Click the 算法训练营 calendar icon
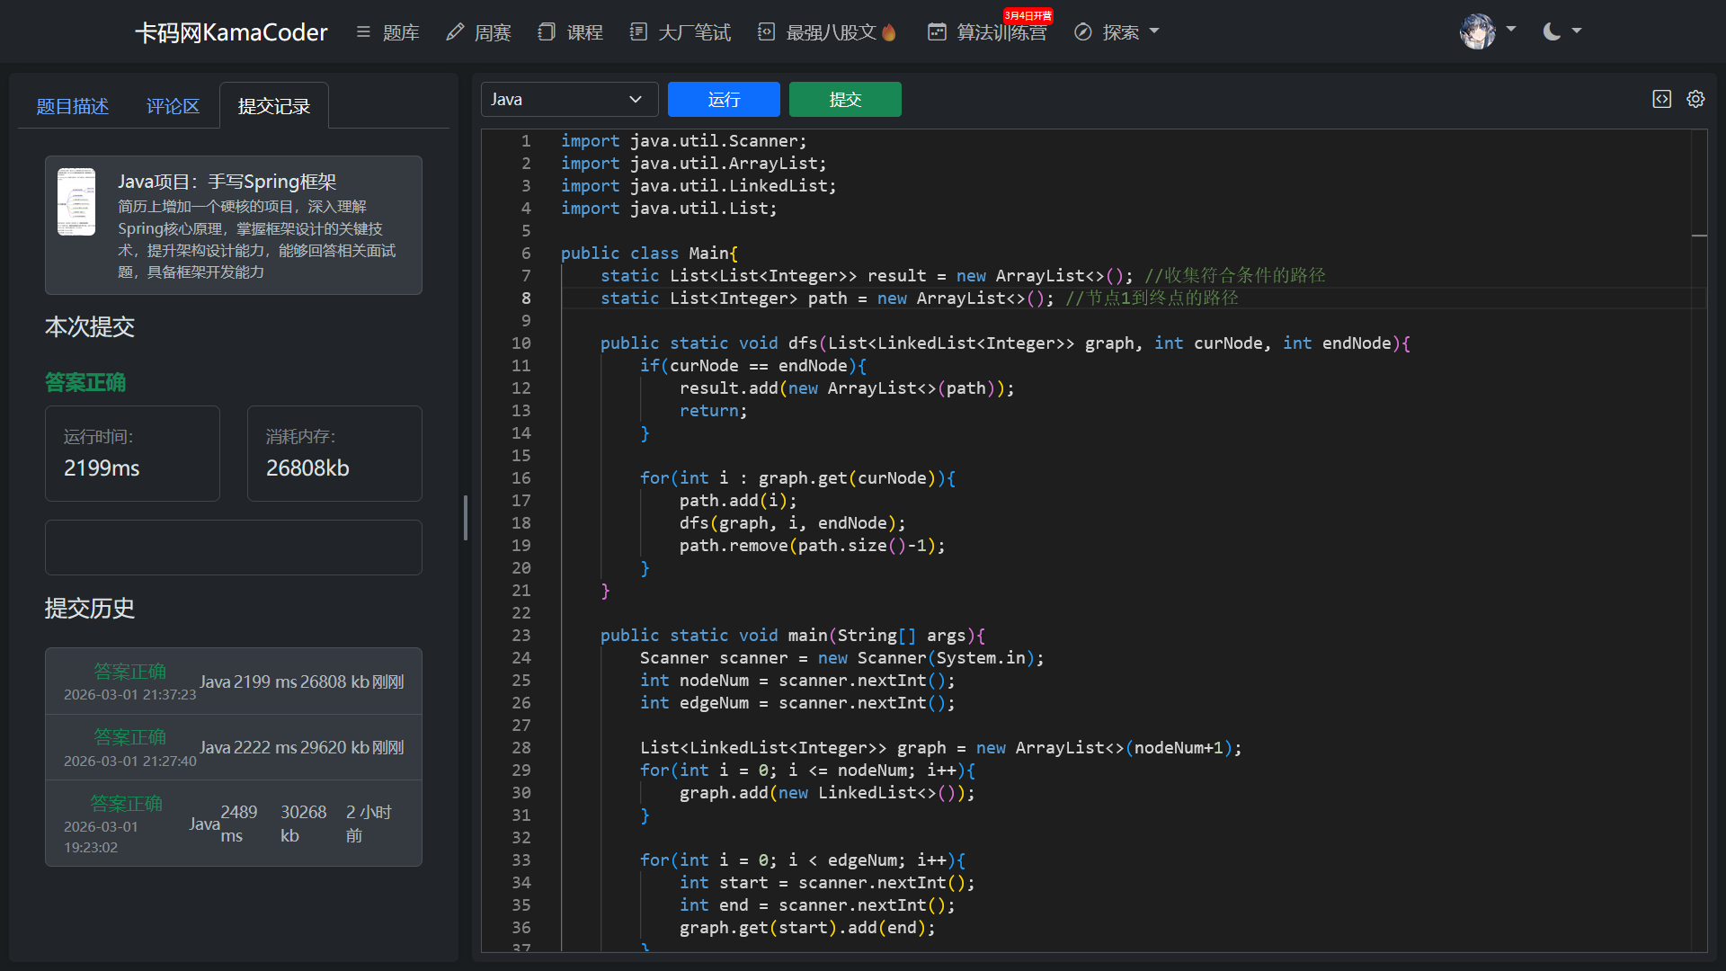The height and width of the screenshot is (971, 1726). 937,32
